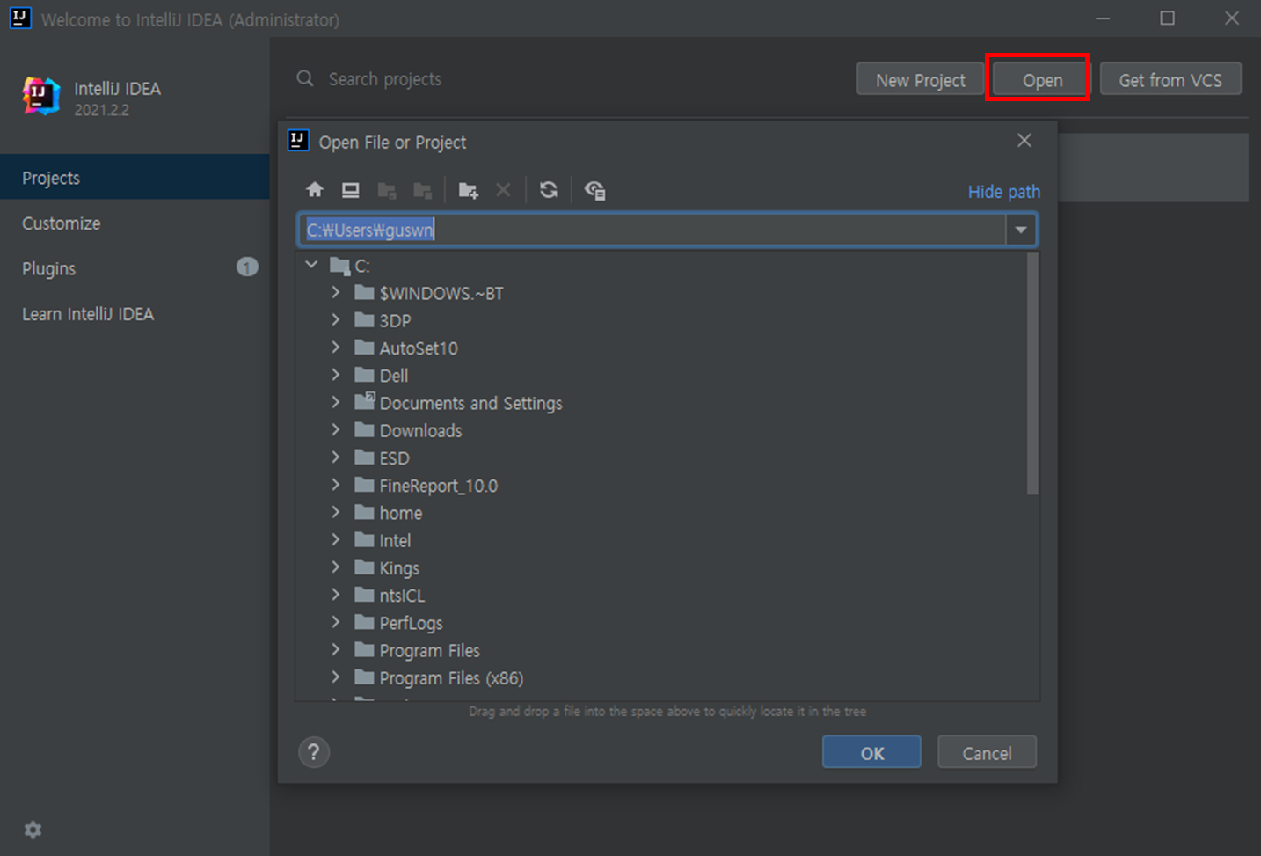Screen dimensions: 1261x856
Task: Expand the Kings folder chevron
Action: click(336, 567)
